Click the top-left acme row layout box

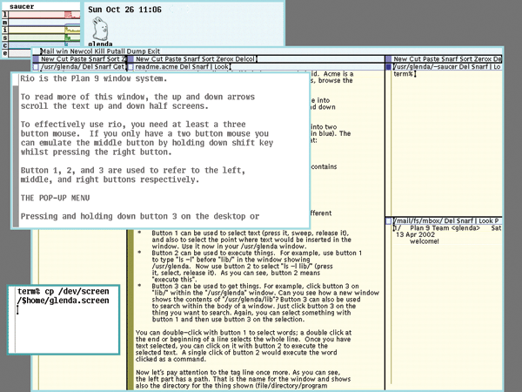[36, 51]
